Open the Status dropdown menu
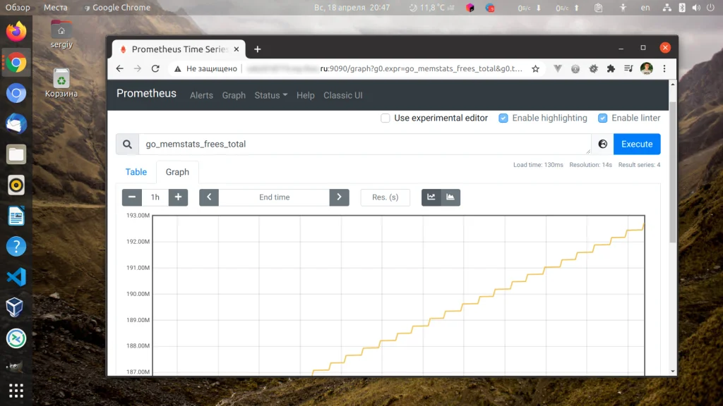Screen dimensions: 723x406 click(270, 95)
